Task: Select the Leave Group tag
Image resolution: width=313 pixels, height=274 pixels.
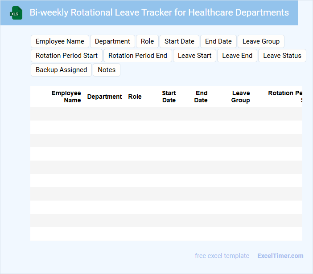Action: pos(261,41)
